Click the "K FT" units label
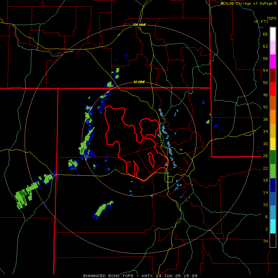This screenshot has width=278, height=278. click(261, 22)
